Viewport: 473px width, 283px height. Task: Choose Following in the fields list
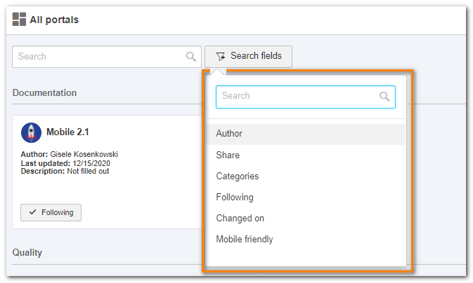(x=306, y=198)
